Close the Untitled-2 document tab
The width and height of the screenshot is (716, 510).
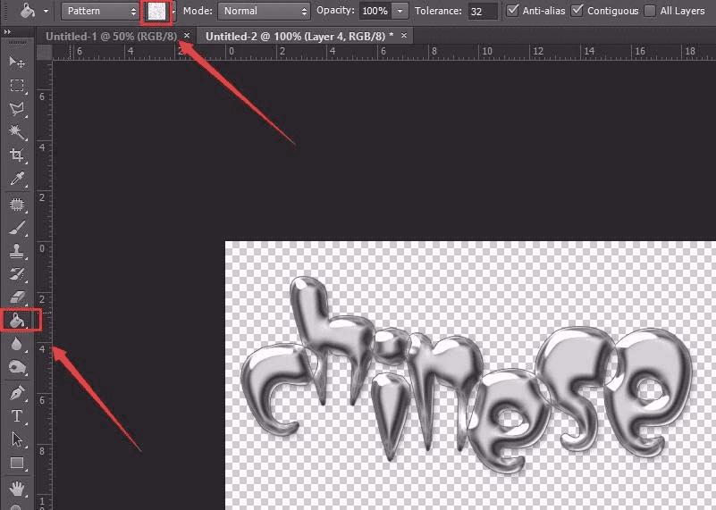(x=404, y=36)
